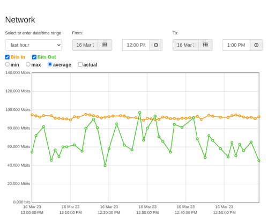Click the '12:10:00 PM' time axis label

pos(71,213)
